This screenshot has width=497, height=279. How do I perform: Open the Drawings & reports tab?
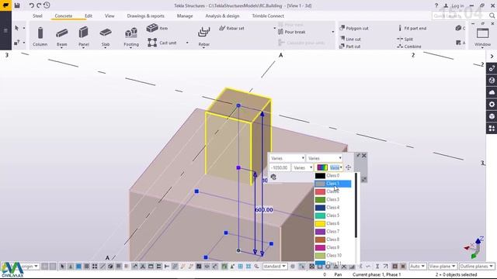(146, 15)
